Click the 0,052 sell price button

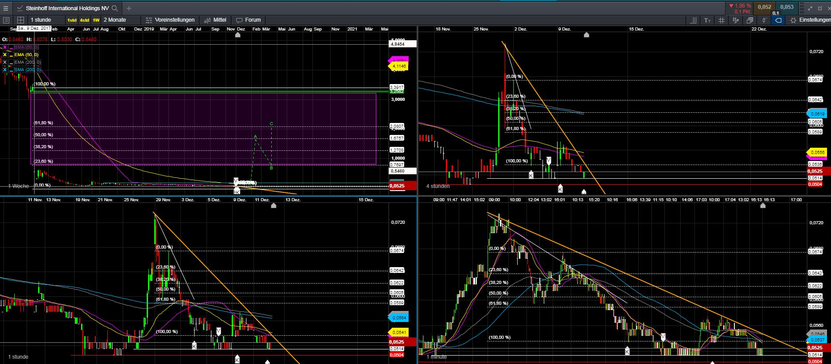click(x=765, y=7)
